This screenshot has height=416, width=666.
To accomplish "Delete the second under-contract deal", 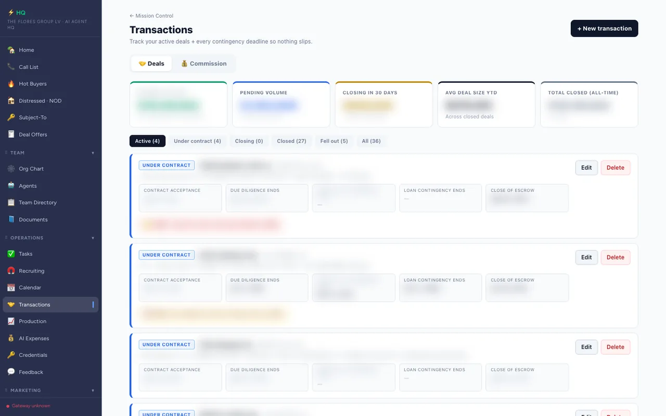I will [616, 257].
